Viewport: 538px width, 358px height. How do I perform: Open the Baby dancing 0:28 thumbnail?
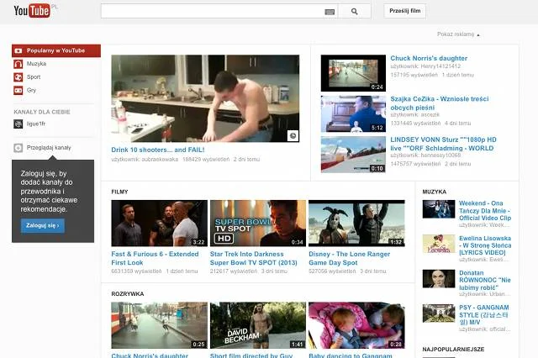click(x=356, y=325)
